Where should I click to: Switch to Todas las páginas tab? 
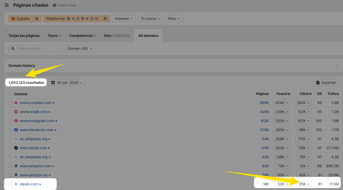[x=24, y=36]
